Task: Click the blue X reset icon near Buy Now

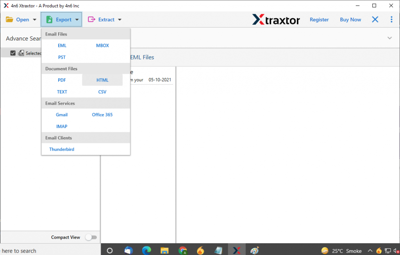Action: [x=375, y=19]
